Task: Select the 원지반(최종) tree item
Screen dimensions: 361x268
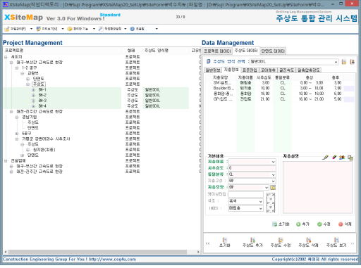Action: tap(44, 150)
